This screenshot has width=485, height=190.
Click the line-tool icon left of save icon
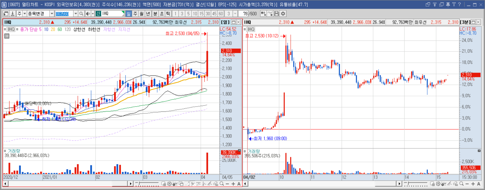click(x=270, y=14)
